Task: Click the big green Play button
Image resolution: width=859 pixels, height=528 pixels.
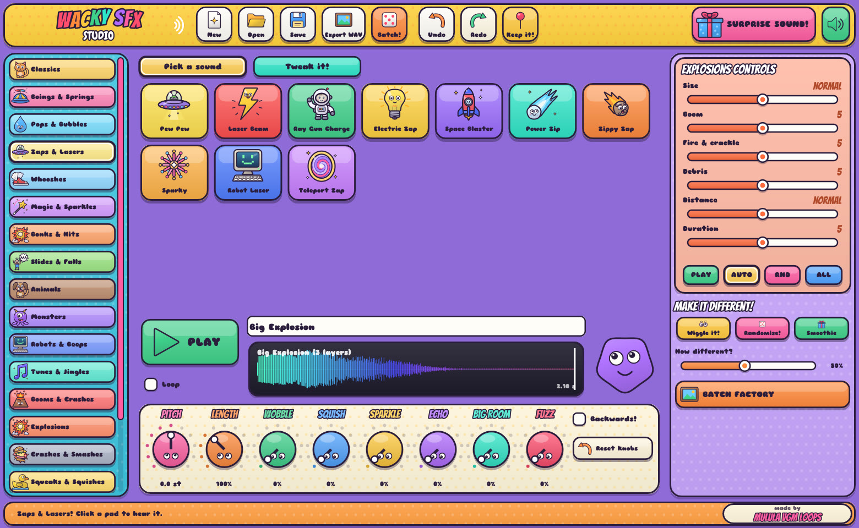Action: [x=190, y=342]
